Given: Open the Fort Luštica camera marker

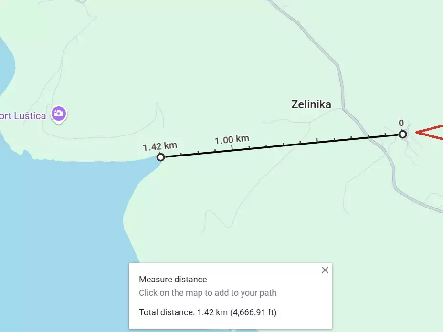Looking at the screenshot, I should click(x=59, y=114).
